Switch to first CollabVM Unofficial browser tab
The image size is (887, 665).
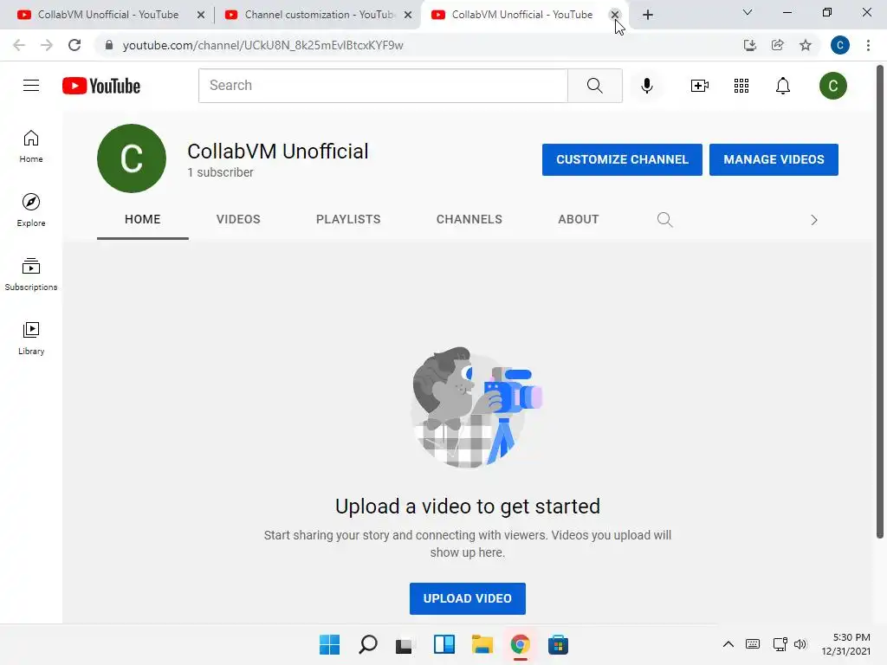[107, 15]
